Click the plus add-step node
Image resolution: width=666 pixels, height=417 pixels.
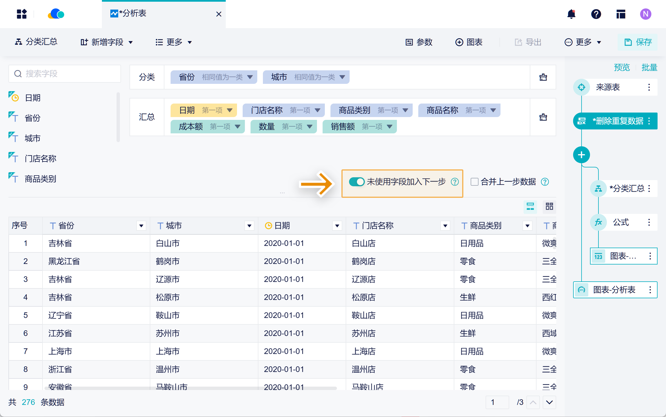581,155
